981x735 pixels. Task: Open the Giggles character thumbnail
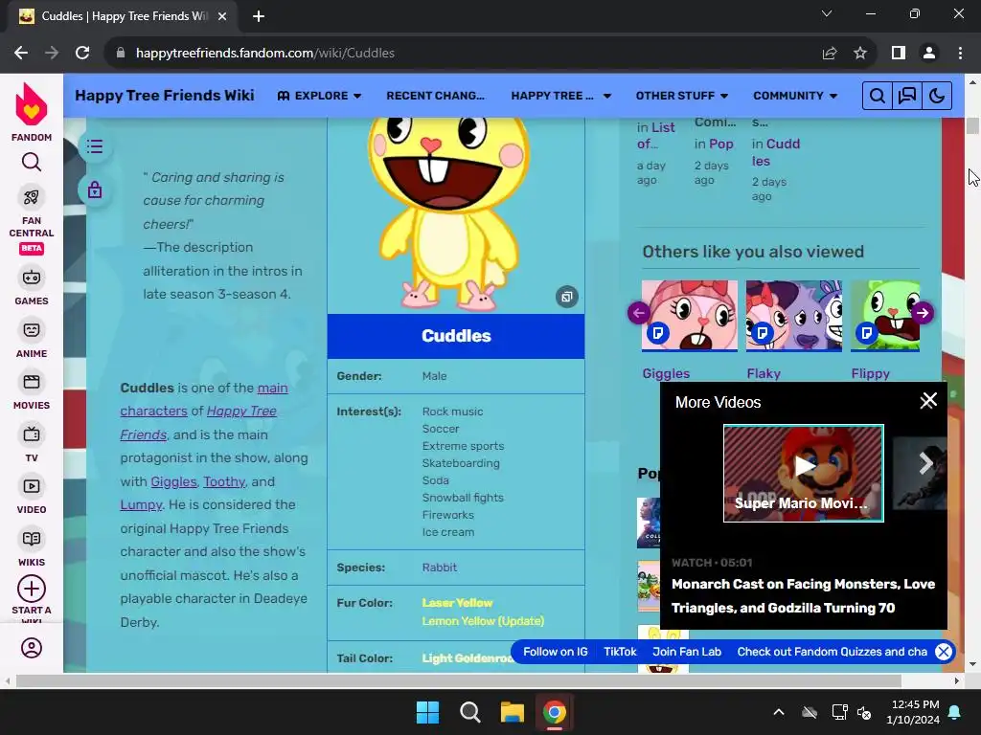tap(690, 316)
